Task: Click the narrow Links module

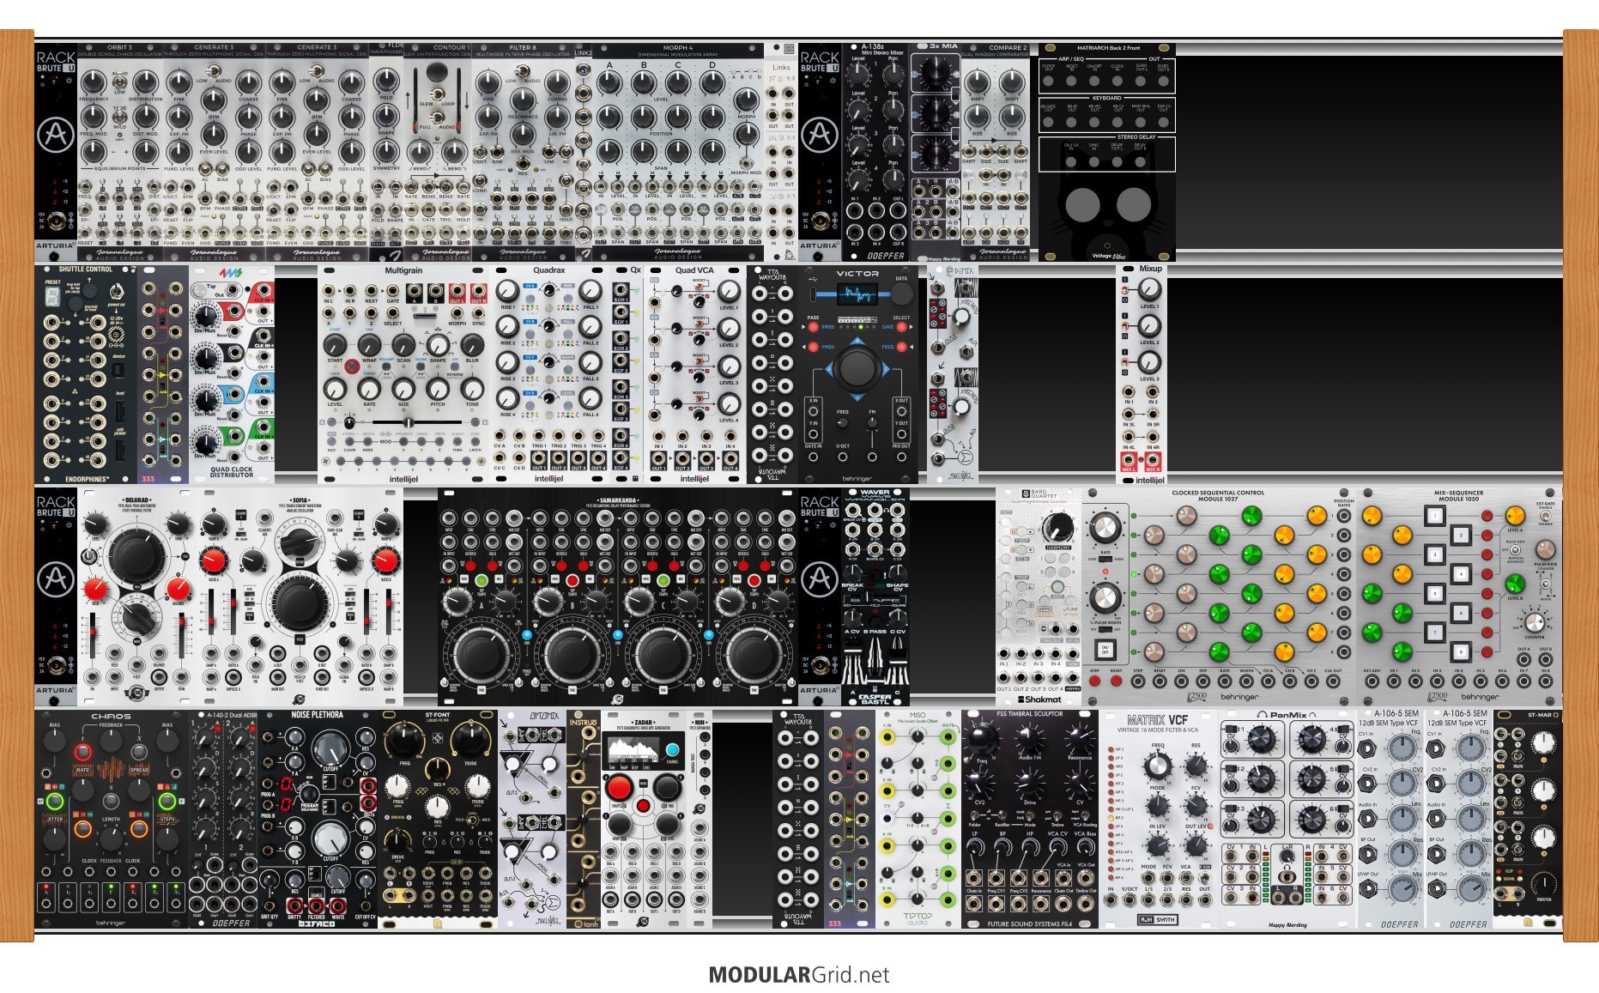Action: click(781, 152)
